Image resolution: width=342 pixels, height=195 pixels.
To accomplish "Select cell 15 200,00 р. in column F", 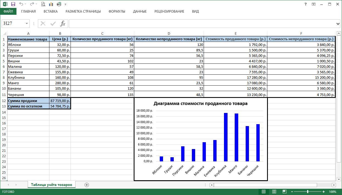I will coord(301,77).
